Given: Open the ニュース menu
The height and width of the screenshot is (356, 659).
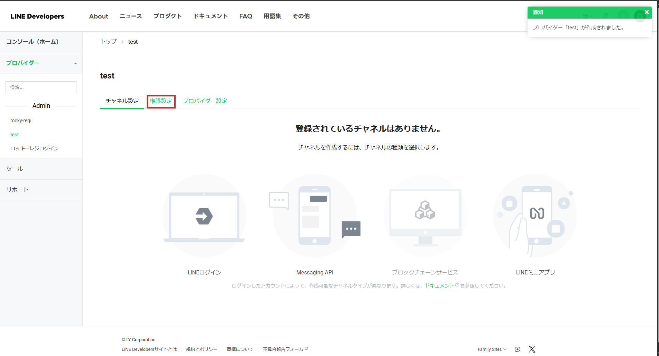Looking at the screenshot, I should pyautogui.click(x=131, y=16).
